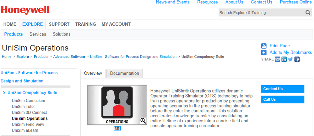Open UniSim - Software breadcrumb link
The height and width of the screenshot is (136, 314).
pos(133,57)
